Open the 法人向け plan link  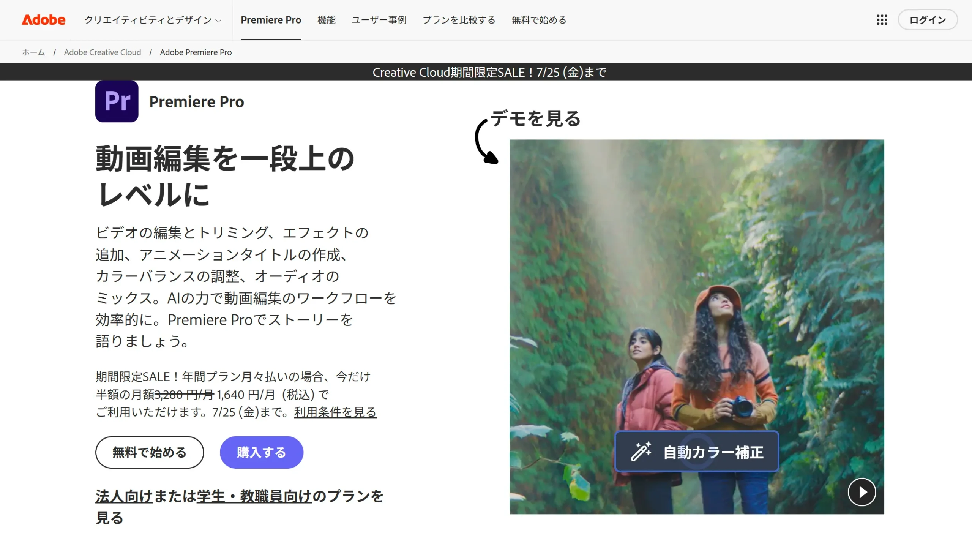[124, 496]
